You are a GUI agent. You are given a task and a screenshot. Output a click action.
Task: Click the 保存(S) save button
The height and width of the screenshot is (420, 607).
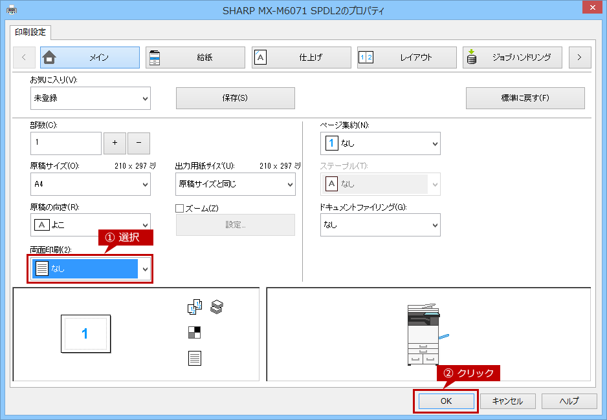[236, 98]
